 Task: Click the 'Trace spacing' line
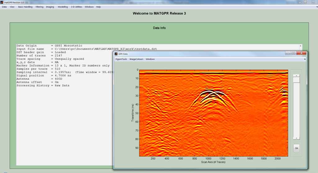[50, 59]
